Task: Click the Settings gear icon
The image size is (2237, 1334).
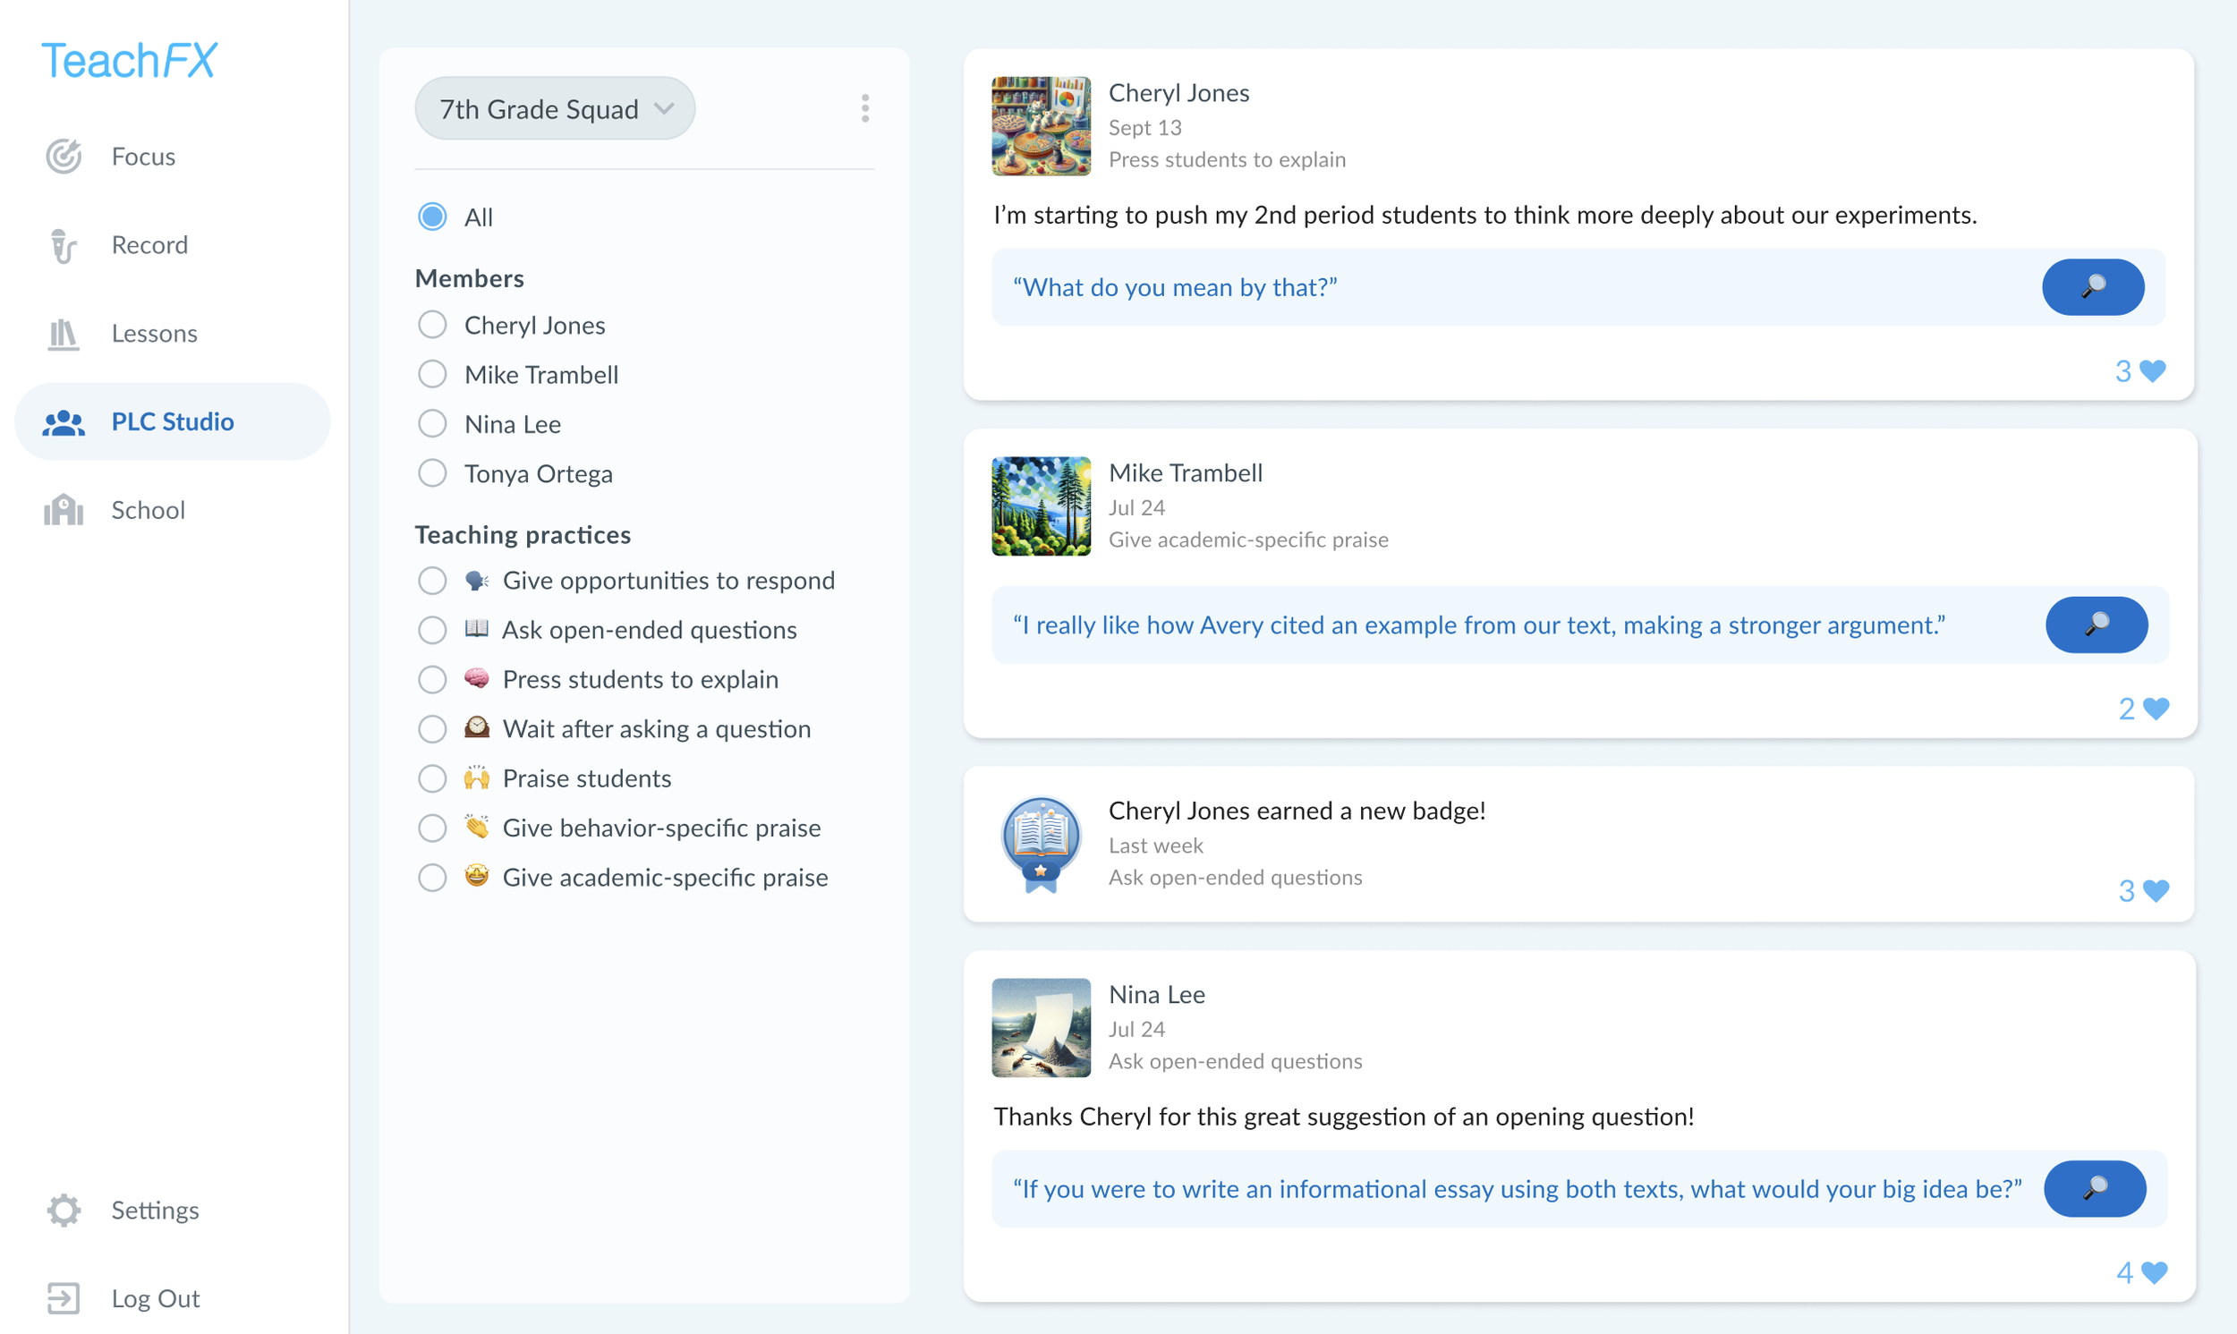Action: [x=63, y=1210]
